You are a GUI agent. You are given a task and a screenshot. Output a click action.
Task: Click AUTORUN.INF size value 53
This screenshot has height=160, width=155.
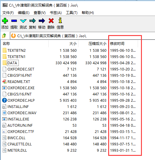click(x=75, y=126)
